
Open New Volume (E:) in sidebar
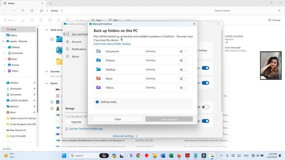(18, 130)
